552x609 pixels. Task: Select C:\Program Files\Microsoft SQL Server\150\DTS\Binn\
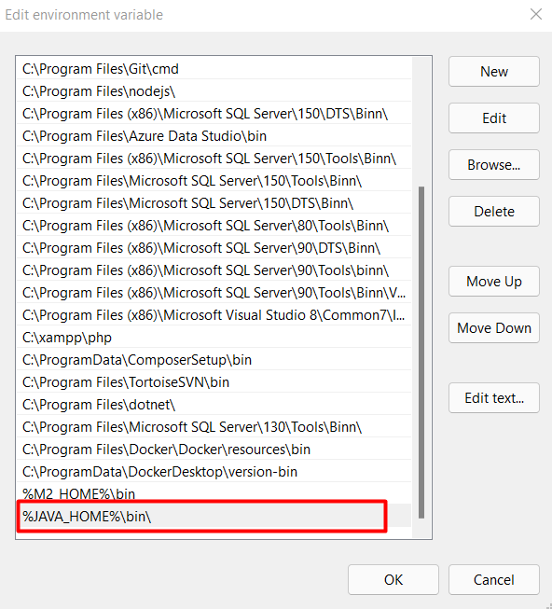[214, 203]
